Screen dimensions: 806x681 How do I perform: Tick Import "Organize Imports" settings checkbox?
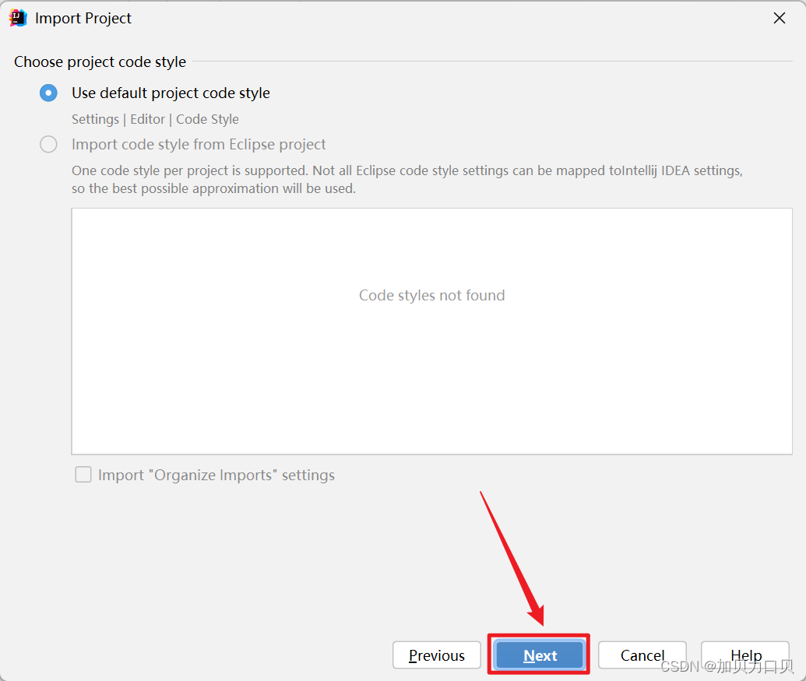coord(83,475)
